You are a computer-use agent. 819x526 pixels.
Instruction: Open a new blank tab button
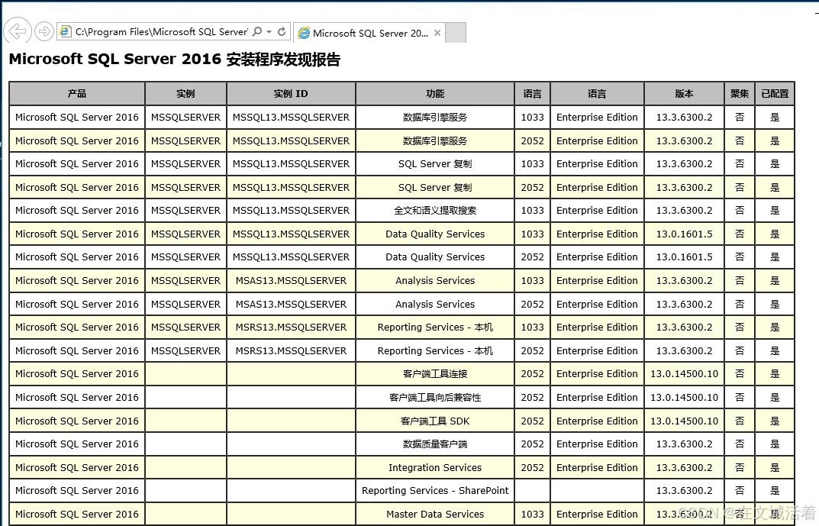(456, 33)
